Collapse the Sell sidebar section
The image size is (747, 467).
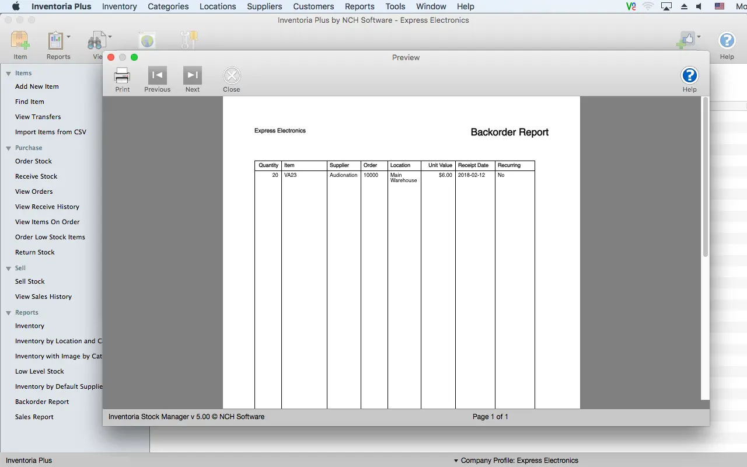pyautogui.click(x=9, y=269)
